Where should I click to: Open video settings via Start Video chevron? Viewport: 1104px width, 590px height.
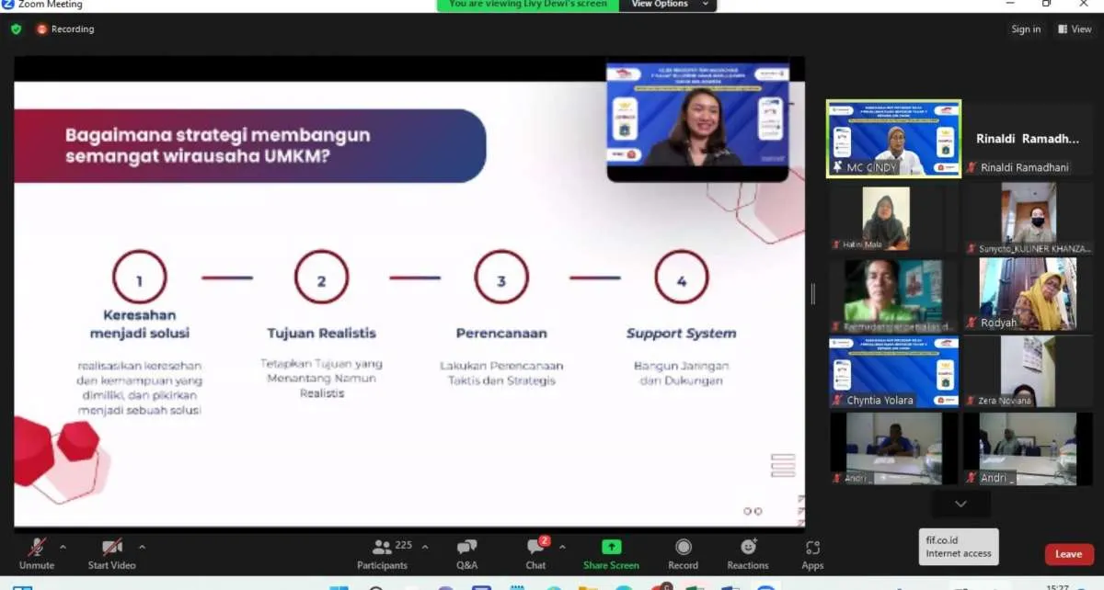click(143, 545)
